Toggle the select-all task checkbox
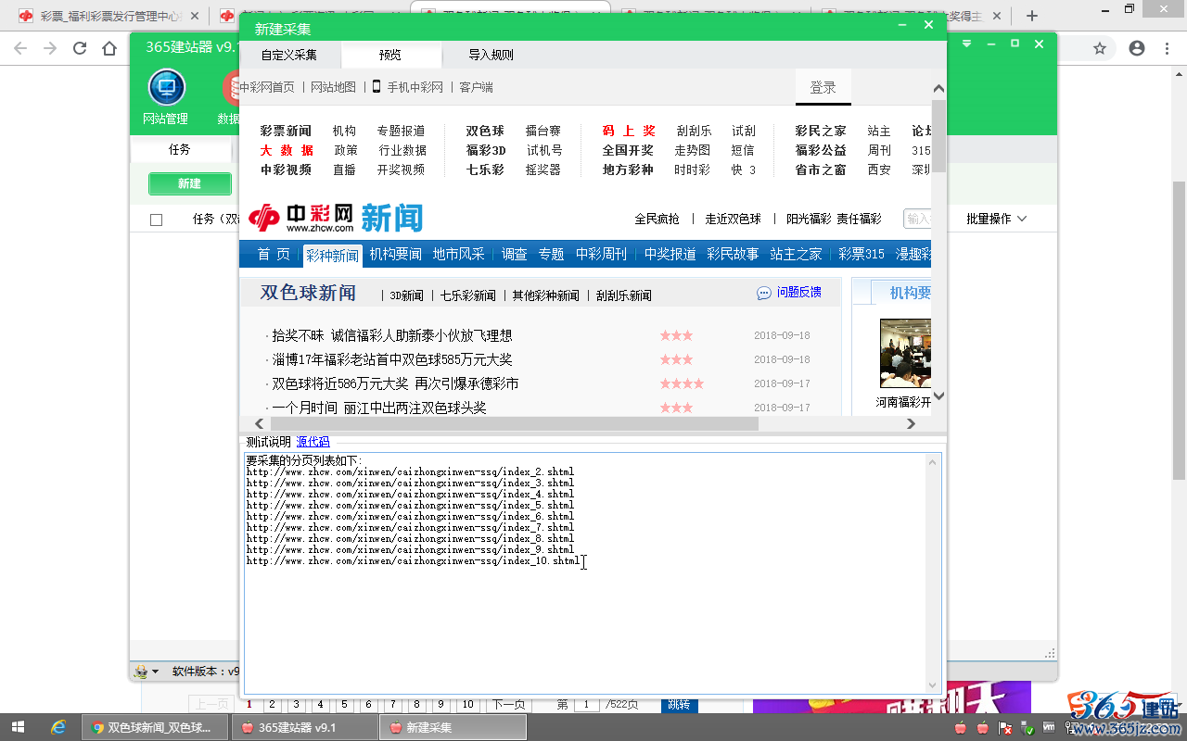Viewport: 1187px width, 741px height. click(x=156, y=220)
